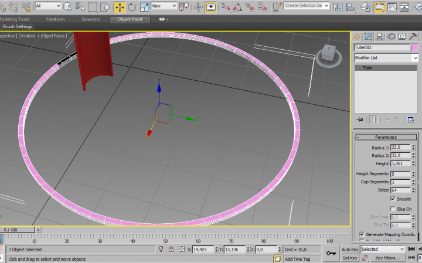Toggle Generate Mapping Coords checkbox

[361, 234]
